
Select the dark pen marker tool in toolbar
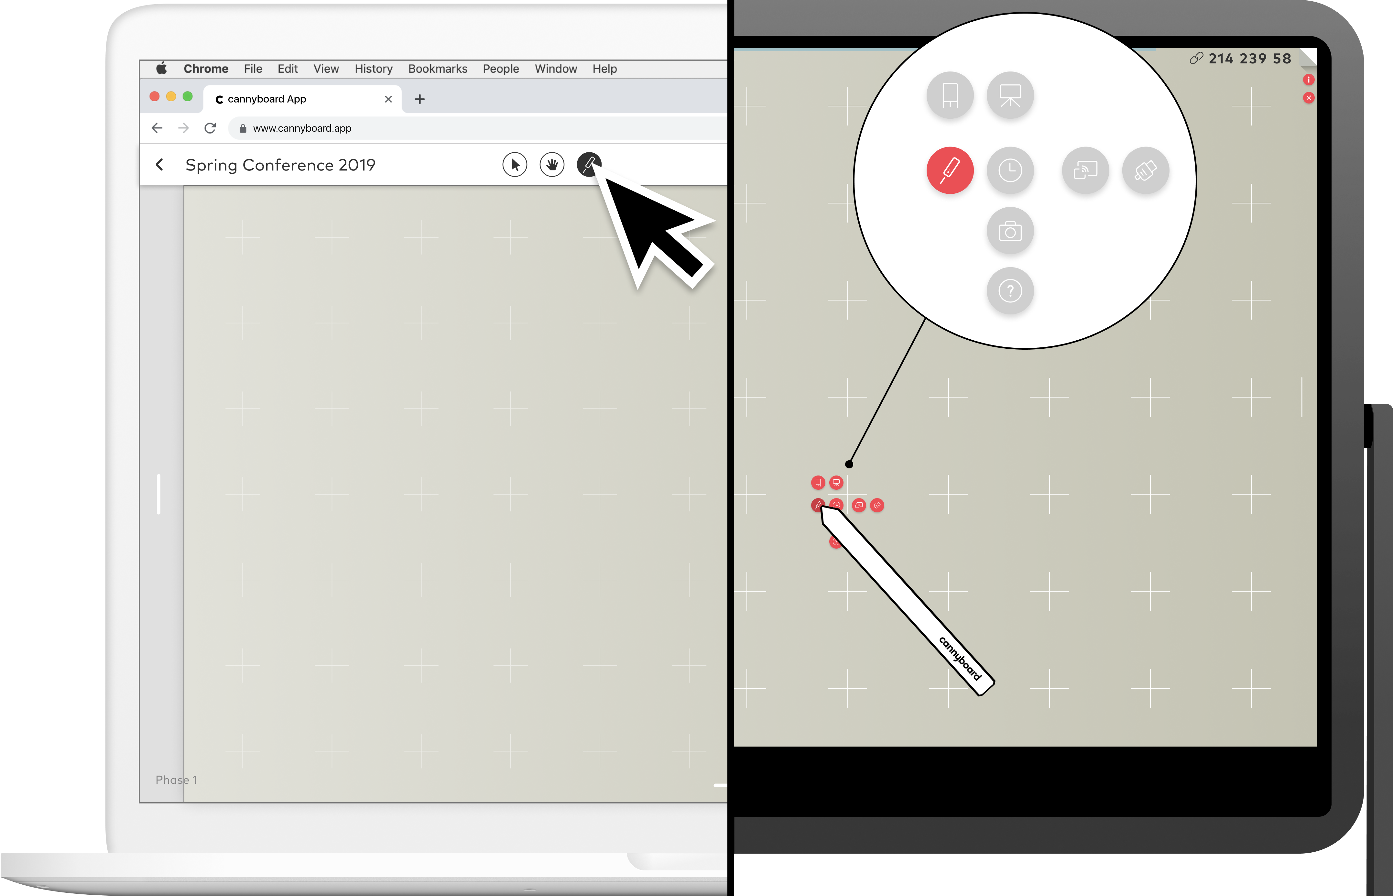tap(589, 165)
